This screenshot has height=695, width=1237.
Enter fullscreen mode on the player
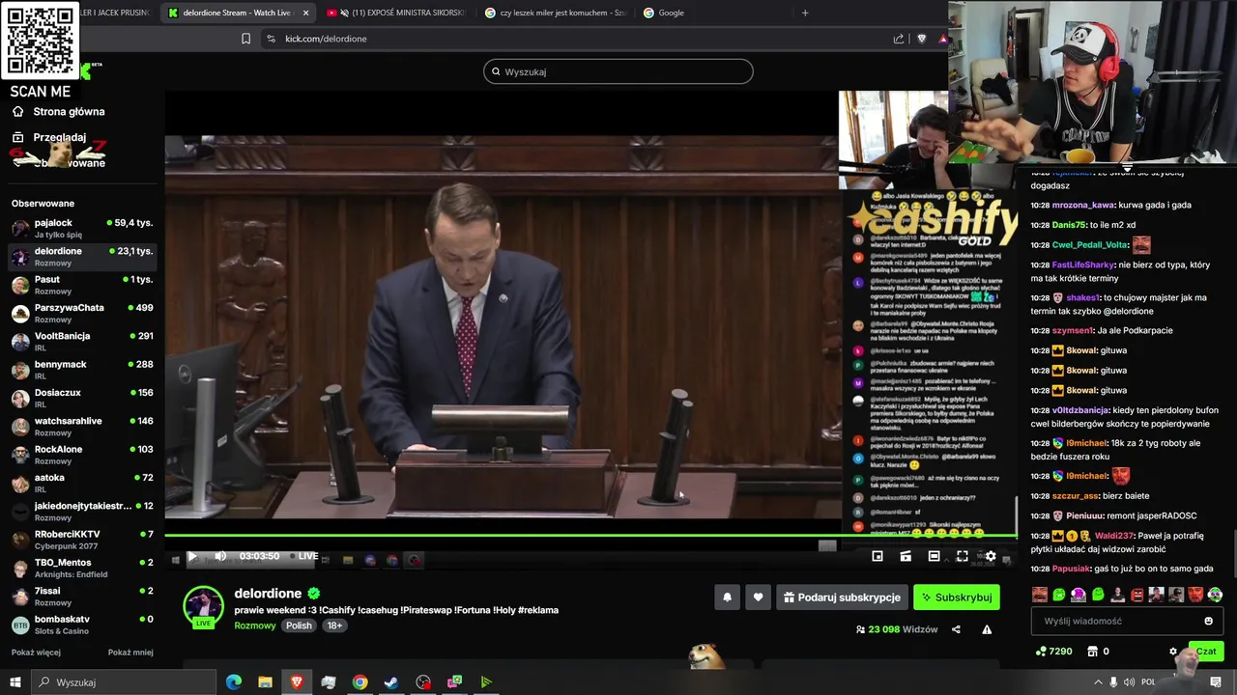coord(962,556)
